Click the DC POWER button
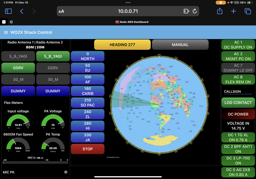 (238, 114)
